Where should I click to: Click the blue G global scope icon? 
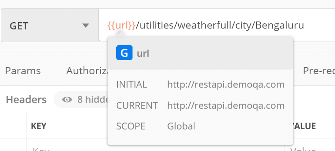coord(124,53)
